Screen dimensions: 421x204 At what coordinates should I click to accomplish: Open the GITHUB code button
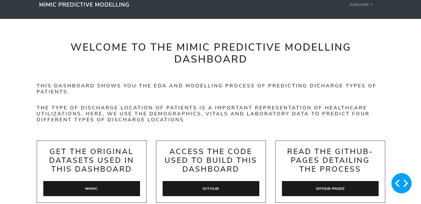click(x=211, y=189)
